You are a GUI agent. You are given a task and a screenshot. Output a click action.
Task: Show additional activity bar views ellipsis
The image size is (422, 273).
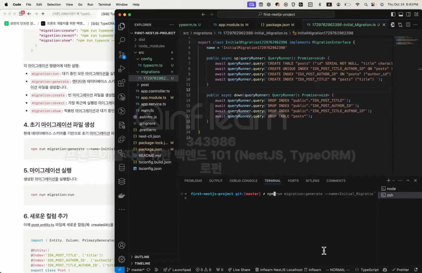(x=122, y=210)
